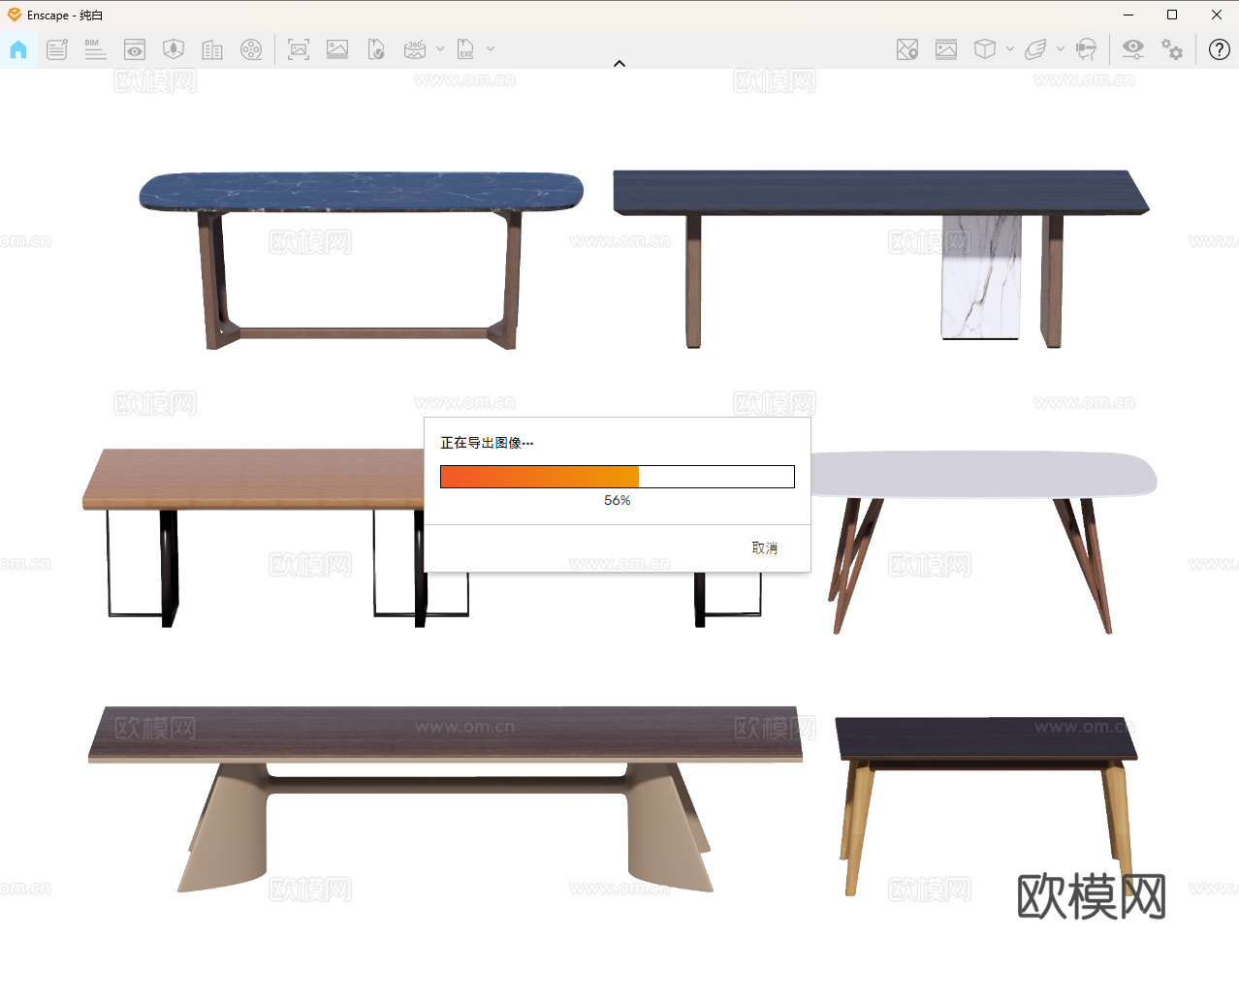Viewport: 1239px width, 999px height.
Task: Toggle the minimap location icon
Action: click(907, 49)
